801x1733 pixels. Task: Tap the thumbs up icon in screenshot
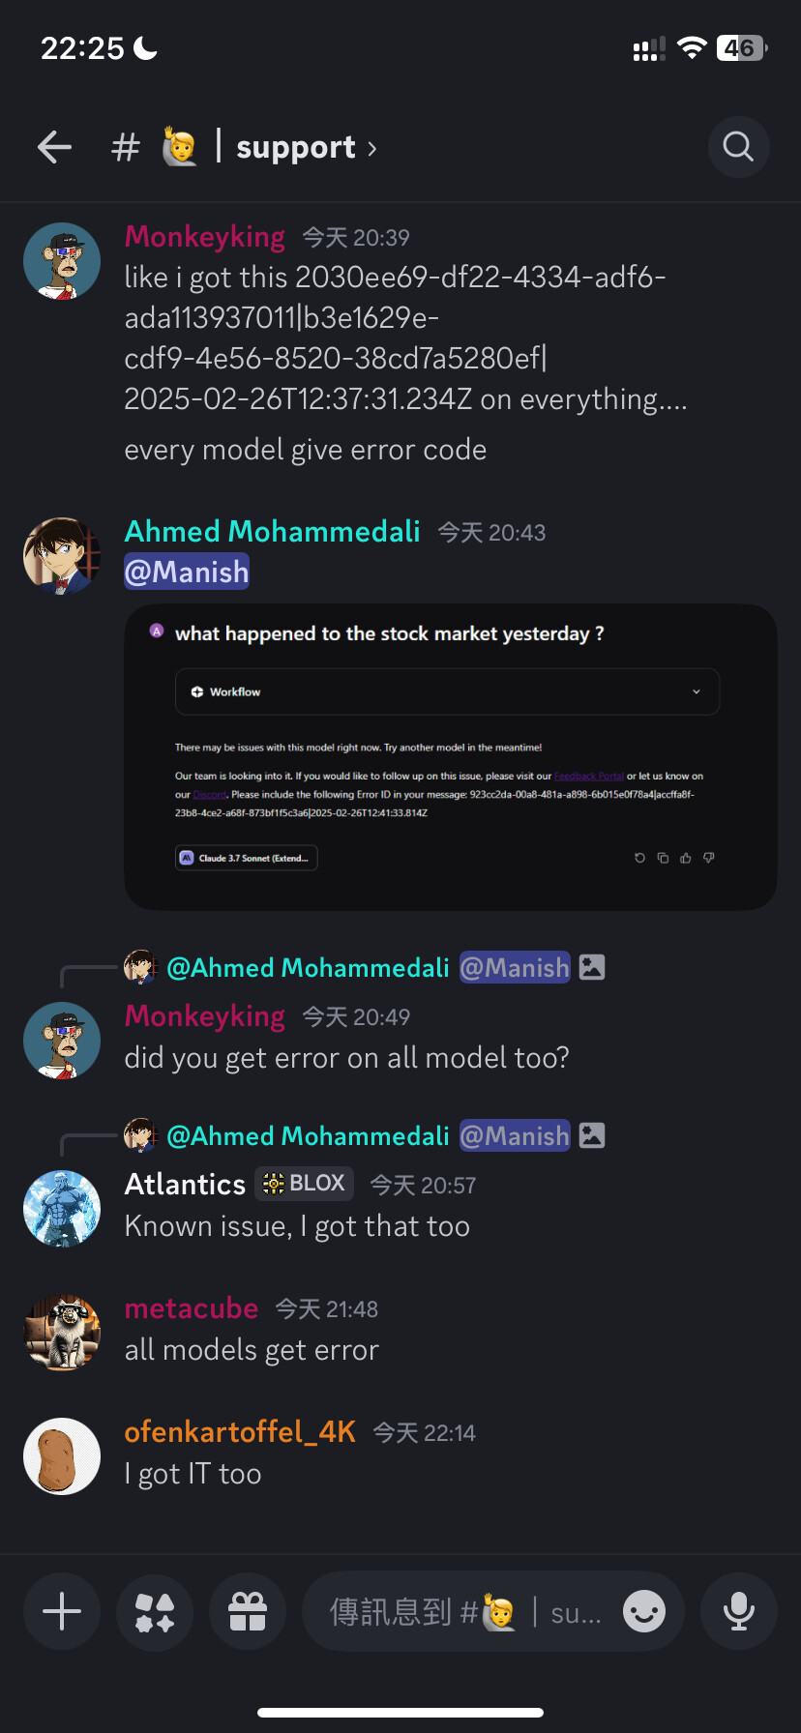[686, 858]
